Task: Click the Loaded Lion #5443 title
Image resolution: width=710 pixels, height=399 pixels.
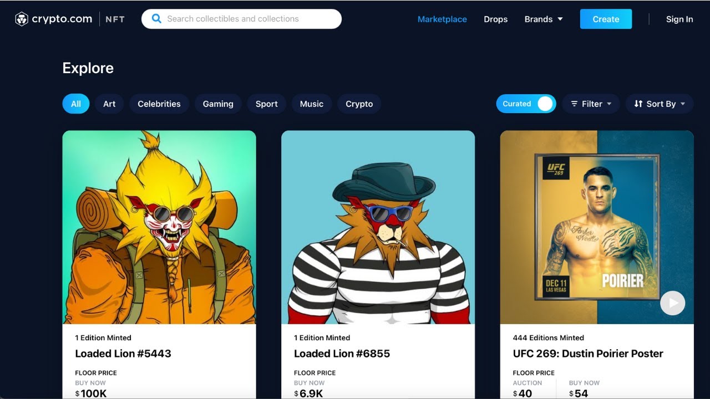Action: [123, 354]
